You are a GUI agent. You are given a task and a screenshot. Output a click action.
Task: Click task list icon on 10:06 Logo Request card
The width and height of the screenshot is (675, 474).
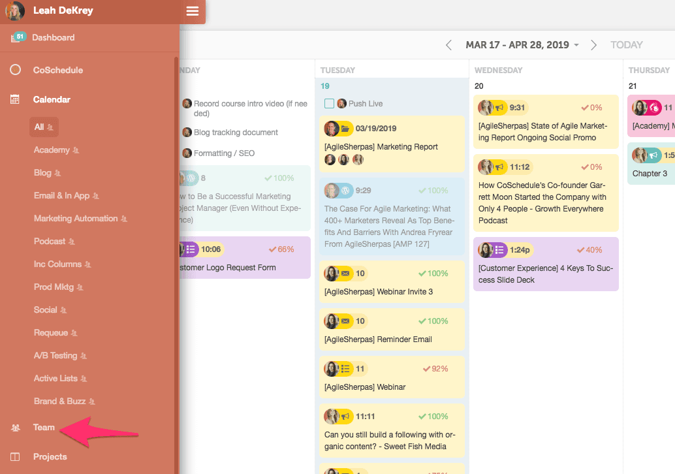point(191,249)
